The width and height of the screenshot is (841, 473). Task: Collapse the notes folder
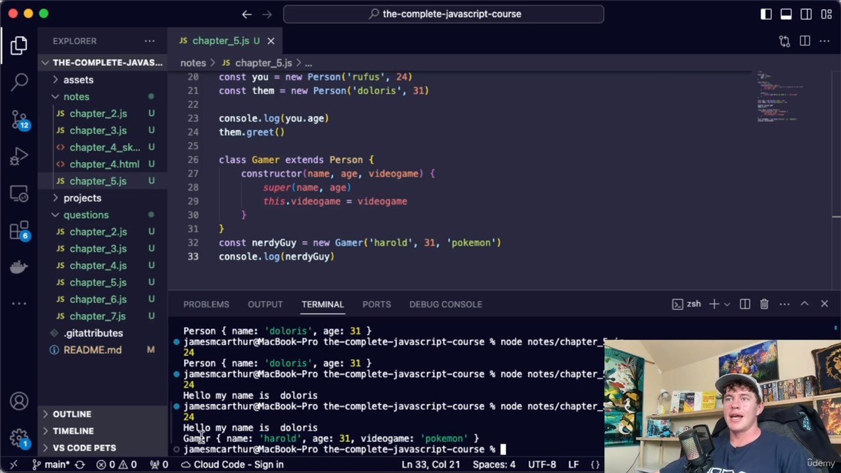click(102, 97)
